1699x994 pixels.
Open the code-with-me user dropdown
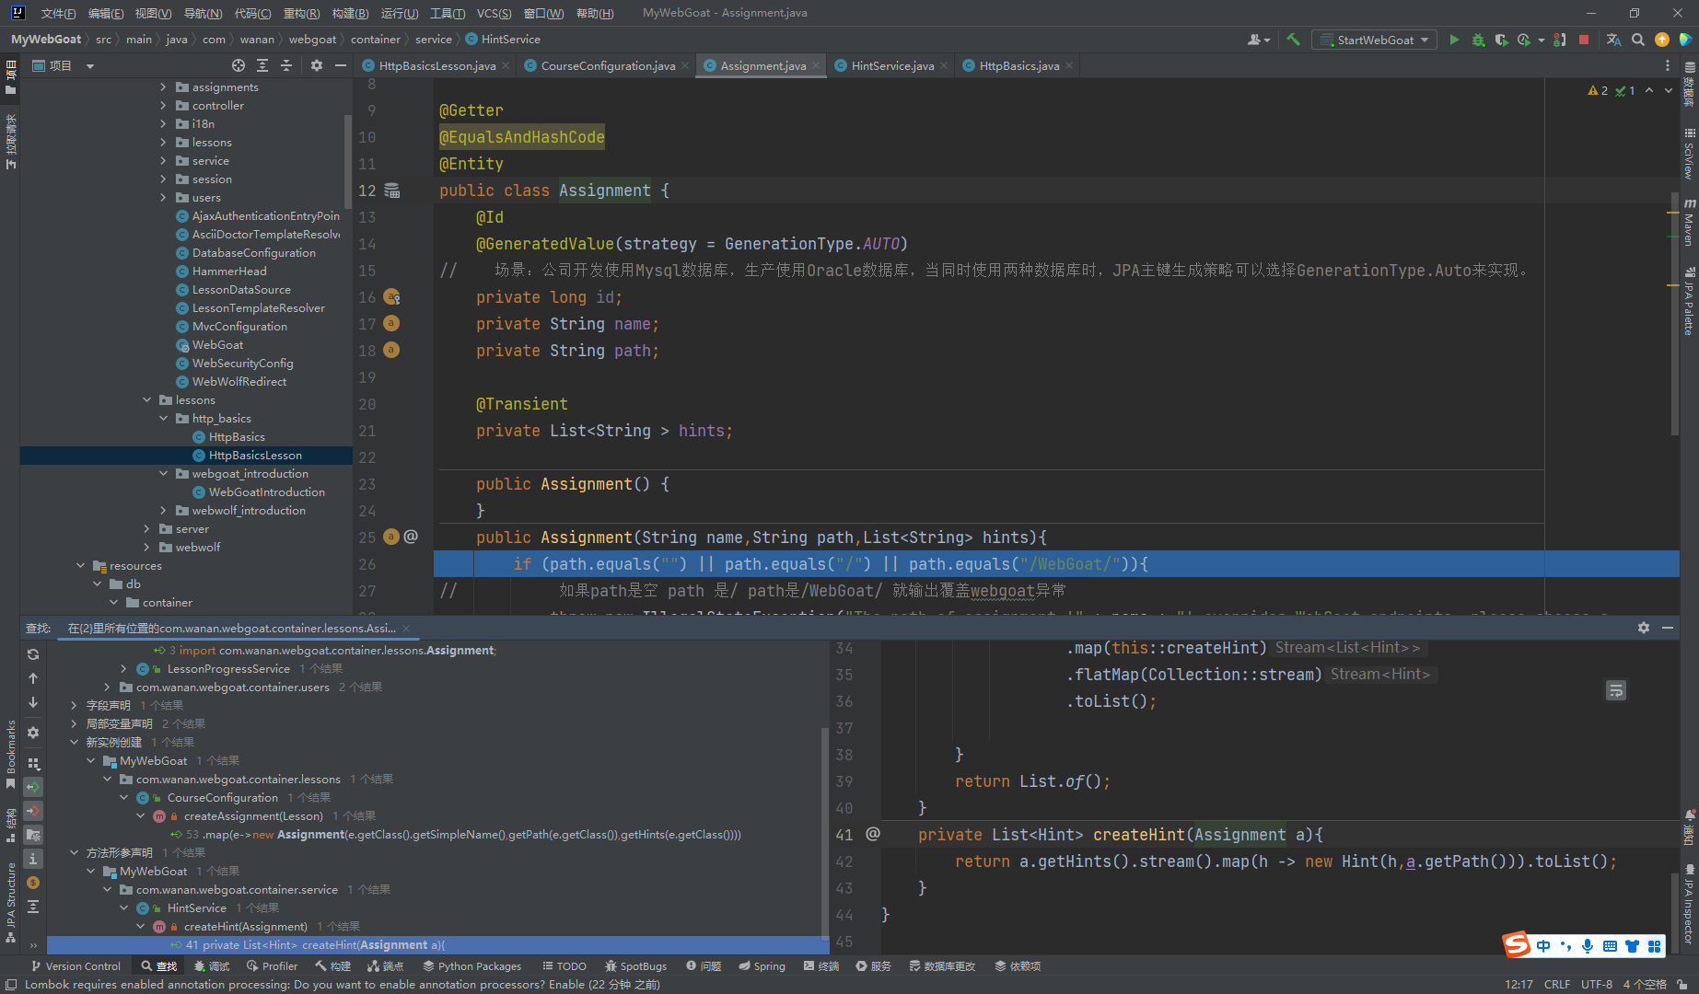[x=1259, y=40]
